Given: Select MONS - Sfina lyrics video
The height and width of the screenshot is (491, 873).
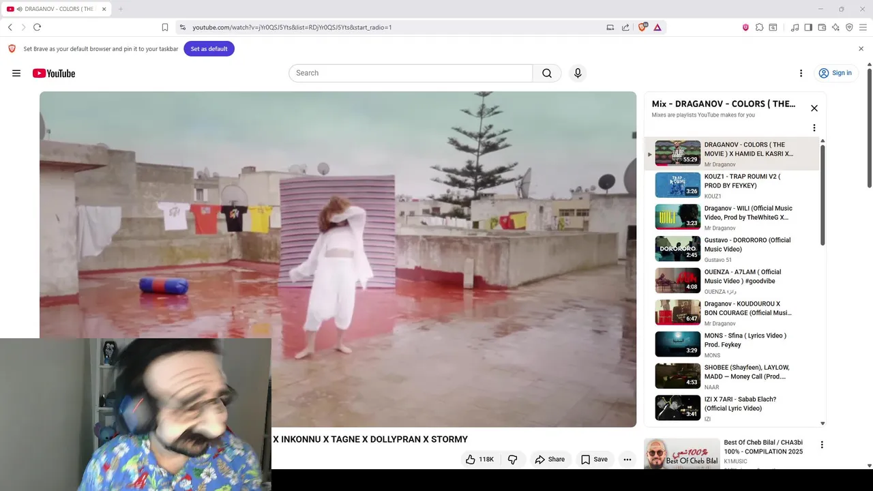Looking at the screenshot, I should click(x=731, y=344).
